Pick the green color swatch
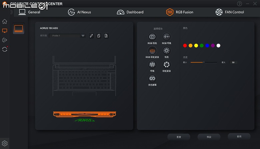260x149 pixels. tap(202, 45)
